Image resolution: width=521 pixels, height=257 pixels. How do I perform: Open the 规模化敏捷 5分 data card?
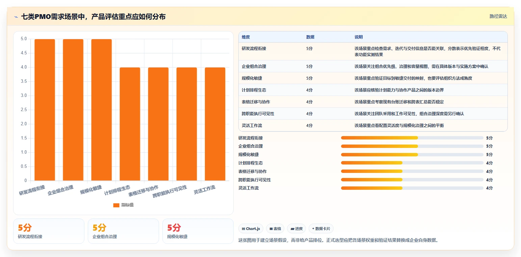(198, 231)
